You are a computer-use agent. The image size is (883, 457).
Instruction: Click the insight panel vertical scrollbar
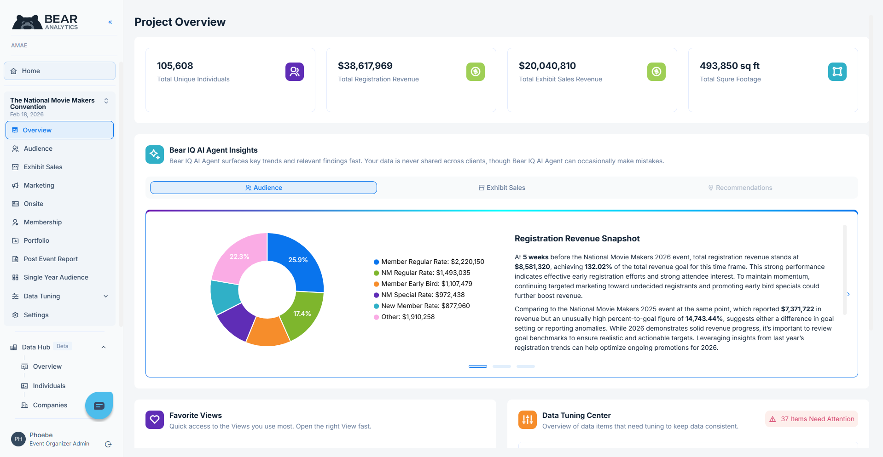coord(845,269)
